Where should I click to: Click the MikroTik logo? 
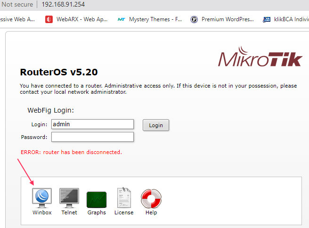(x=260, y=57)
